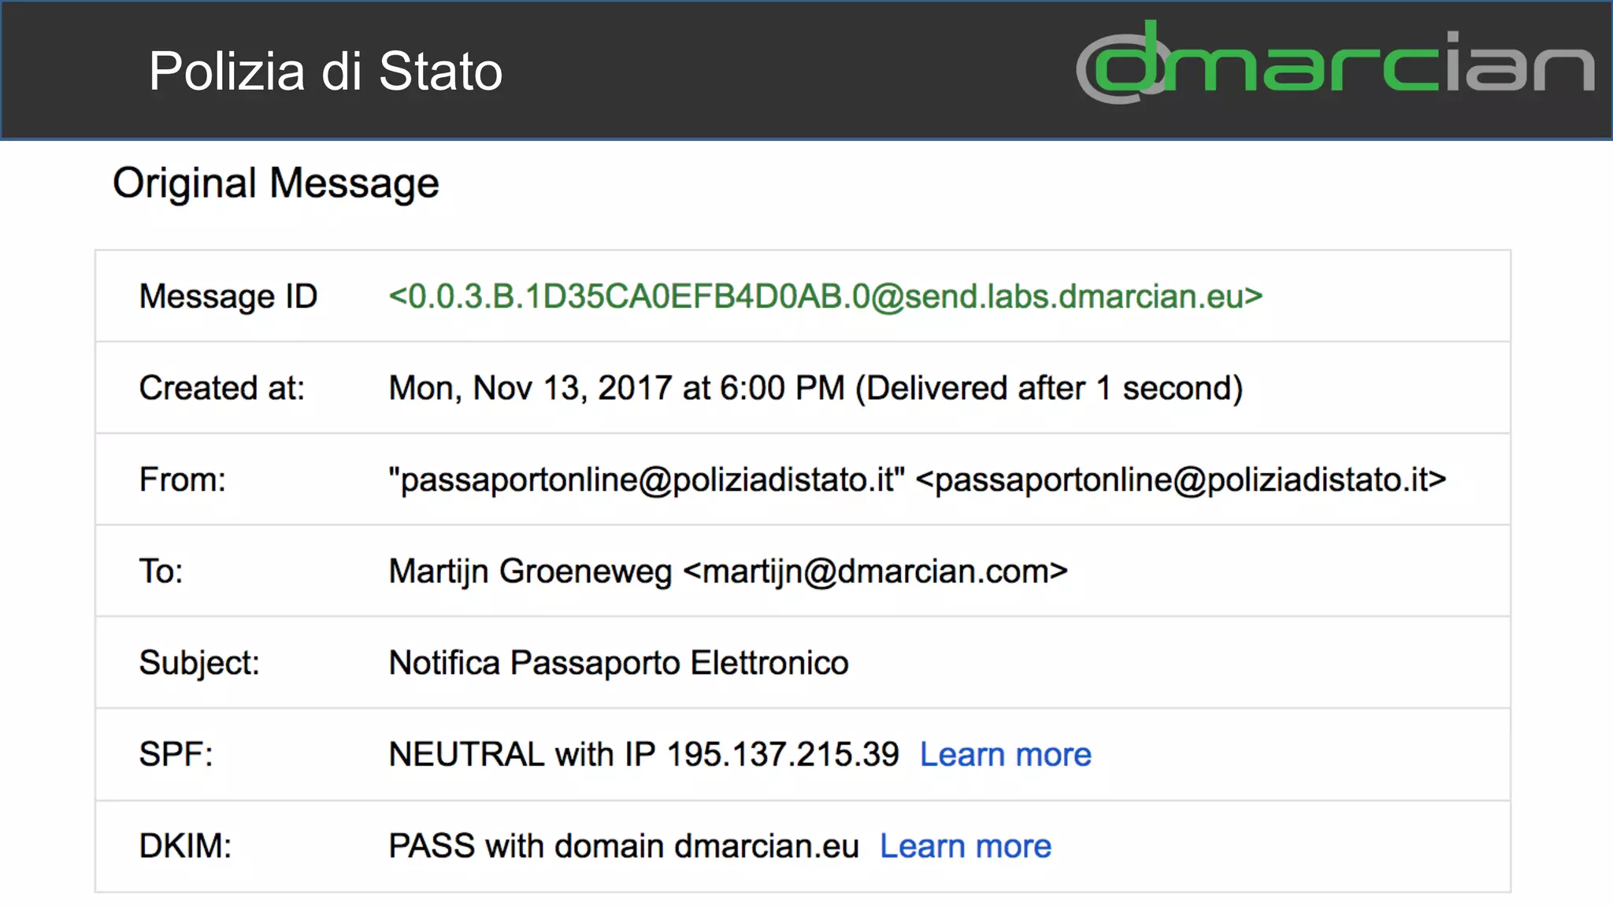Viewport: 1613px width, 907px height.
Task: Click the Created at label
Action: (x=221, y=388)
